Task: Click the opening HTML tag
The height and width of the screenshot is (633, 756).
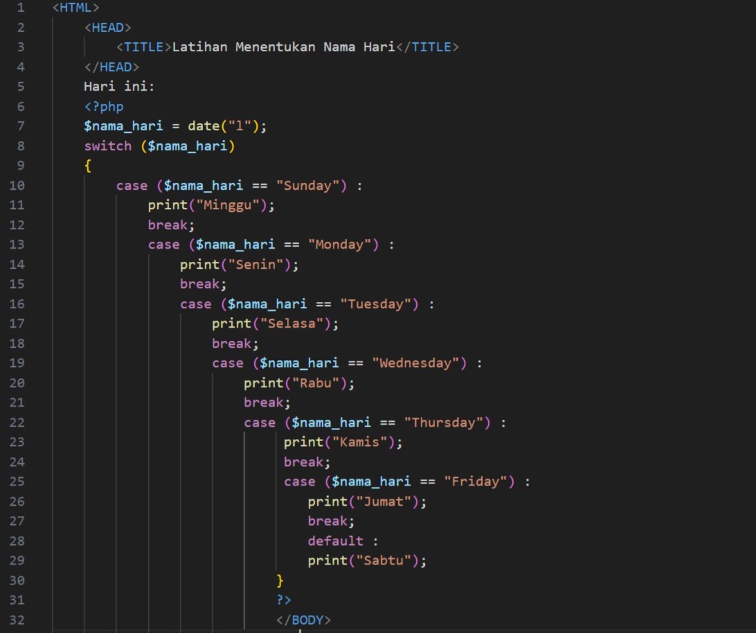Action: (75, 8)
